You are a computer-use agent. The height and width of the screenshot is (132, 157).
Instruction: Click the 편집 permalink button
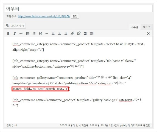pyautogui.click(x=75, y=16)
